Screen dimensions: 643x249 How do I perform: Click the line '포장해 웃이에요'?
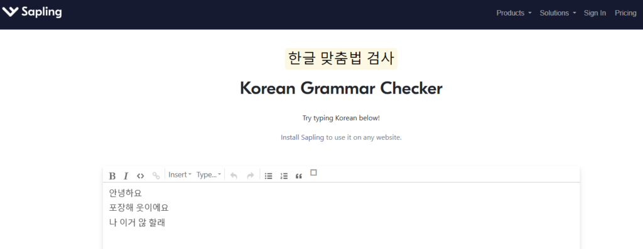(139, 208)
